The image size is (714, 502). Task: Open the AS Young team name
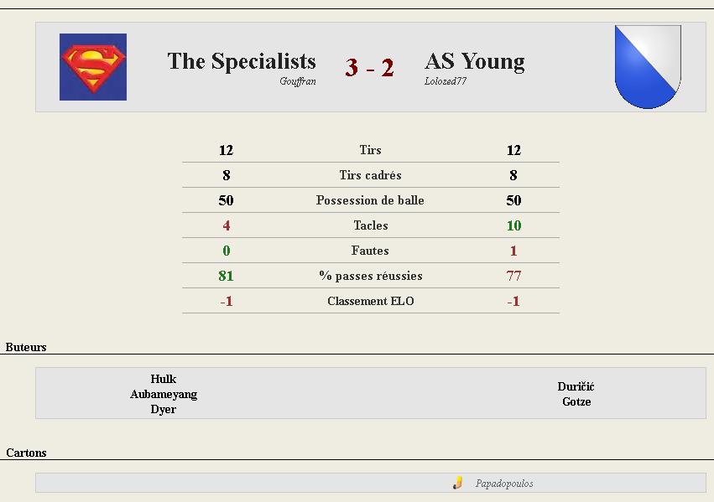point(475,61)
